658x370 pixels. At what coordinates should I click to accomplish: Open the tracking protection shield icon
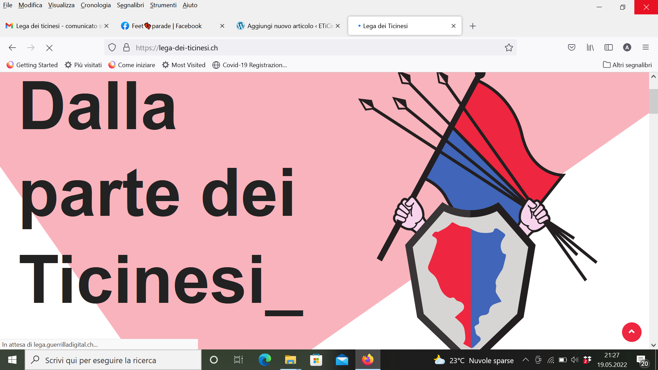pos(112,48)
